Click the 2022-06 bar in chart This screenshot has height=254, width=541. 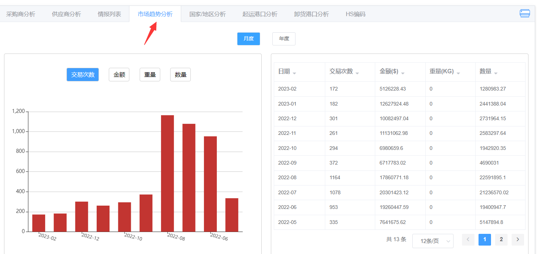coord(210,184)
